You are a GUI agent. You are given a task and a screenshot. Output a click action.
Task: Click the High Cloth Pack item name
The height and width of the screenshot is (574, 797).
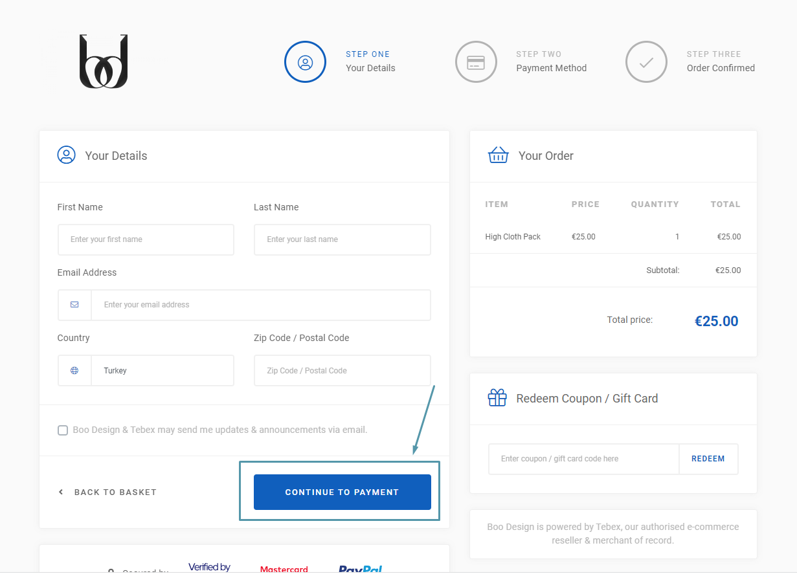513,237
